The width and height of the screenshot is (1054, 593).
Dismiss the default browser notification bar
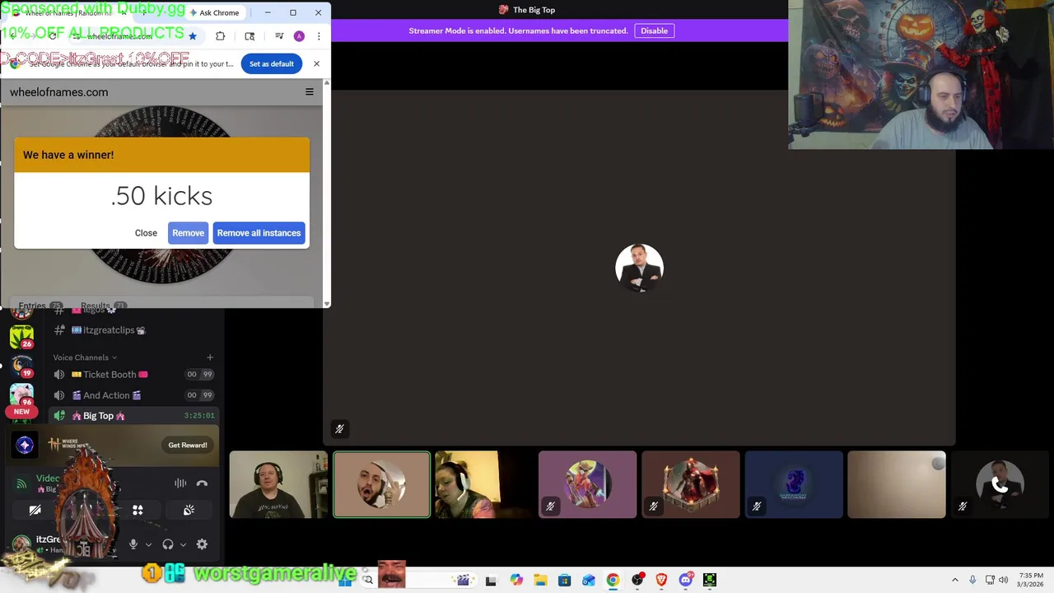(x=316, y=63)
